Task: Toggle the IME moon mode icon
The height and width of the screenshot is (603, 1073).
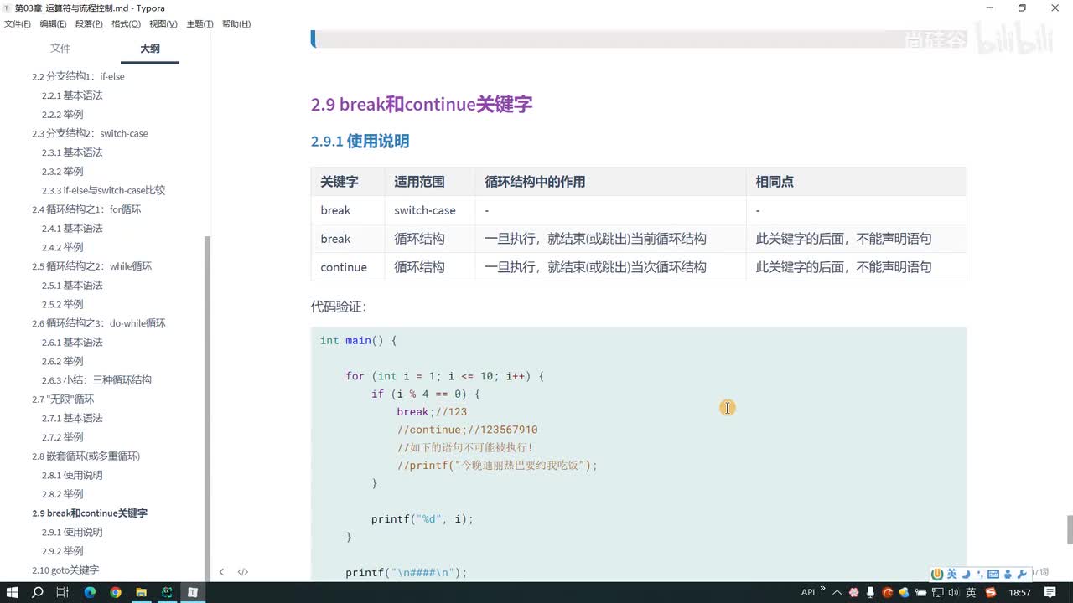Action: (x=966, y=574)
